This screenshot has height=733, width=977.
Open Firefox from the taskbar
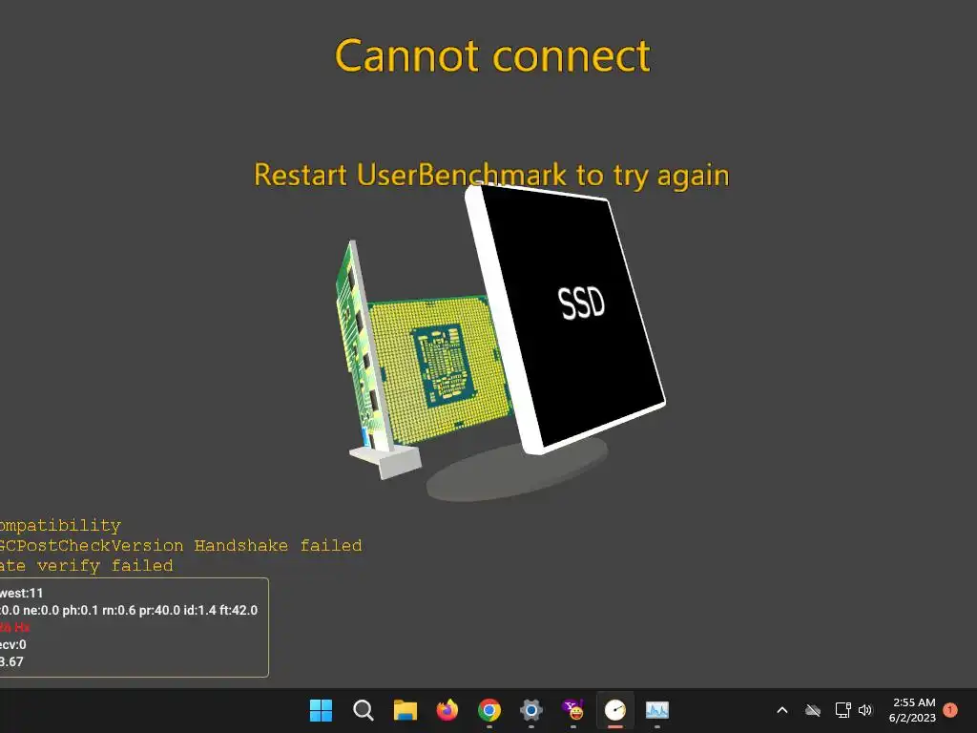447,710
